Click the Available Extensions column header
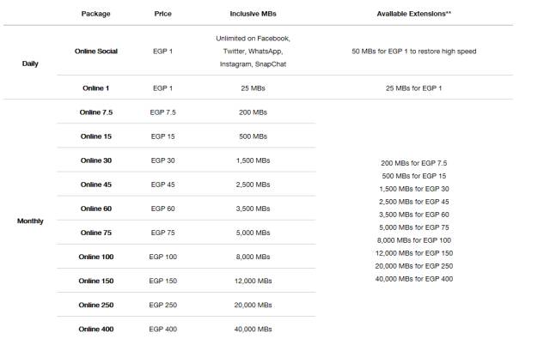Viewport: 550px width, 339px height. [x=414, y=14]
